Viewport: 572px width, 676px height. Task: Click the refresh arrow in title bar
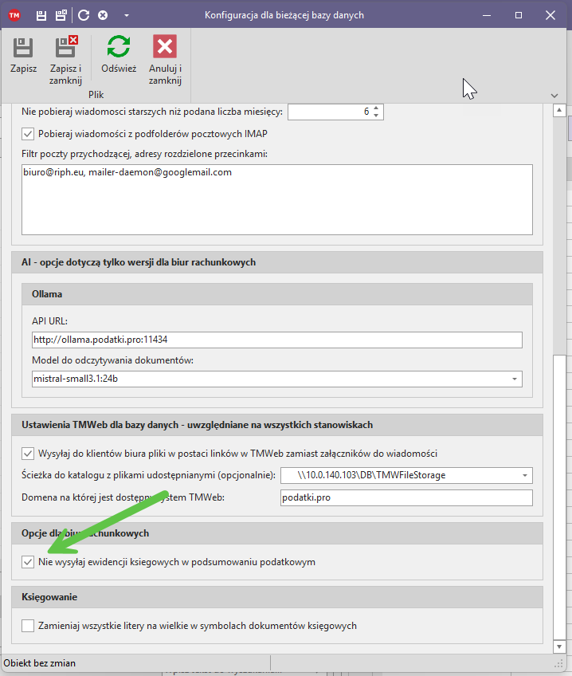84,15
